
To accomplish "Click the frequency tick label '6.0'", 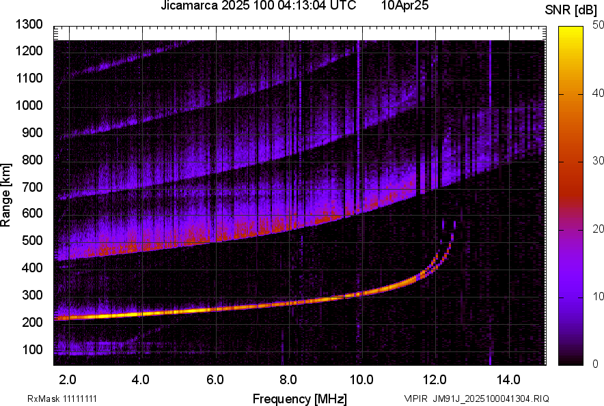I will tap(215, 380).
